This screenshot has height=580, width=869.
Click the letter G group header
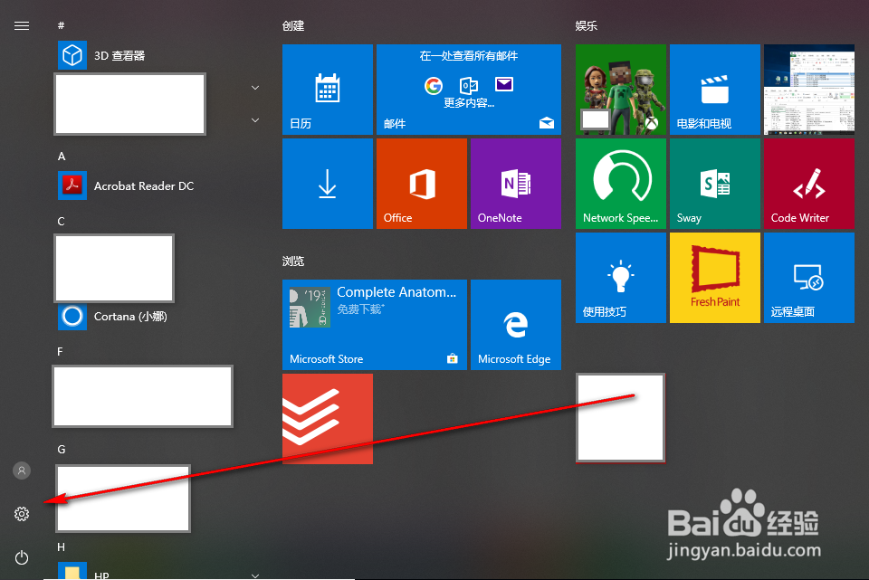pyautogui.click(x=62, y=450)
